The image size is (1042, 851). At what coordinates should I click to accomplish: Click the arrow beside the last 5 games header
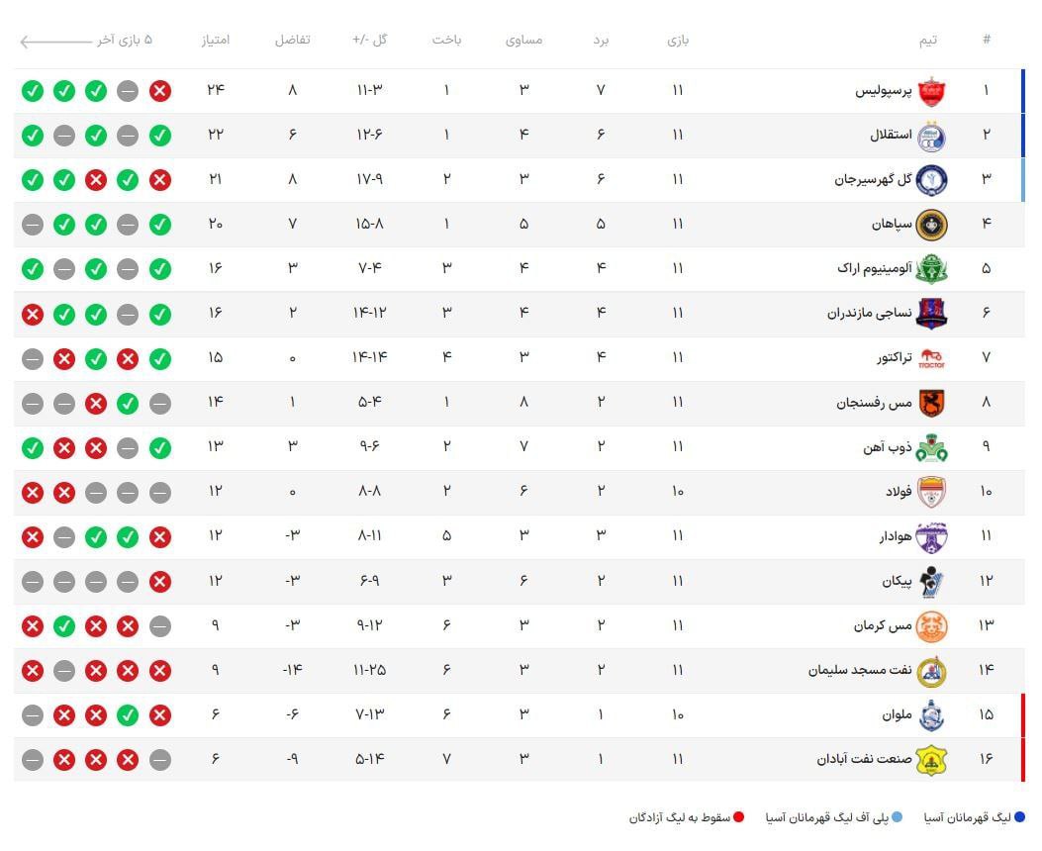coord(55,42)
